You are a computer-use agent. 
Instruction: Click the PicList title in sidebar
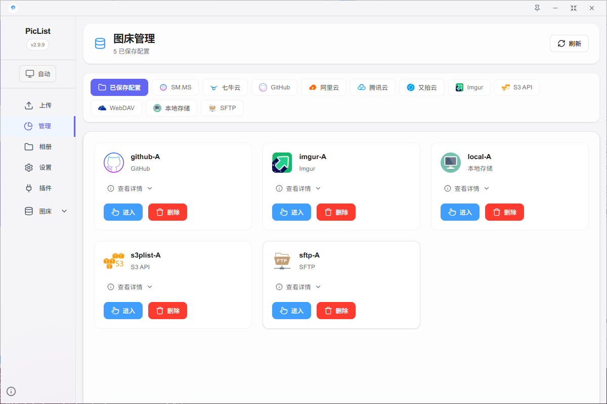click(38, 31)
